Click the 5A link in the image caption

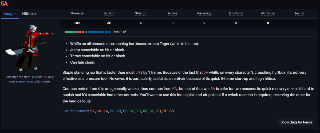(46, 77)
